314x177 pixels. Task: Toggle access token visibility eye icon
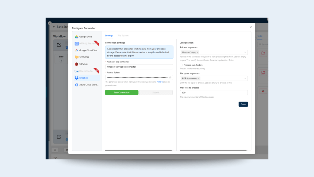[x=170, y=77]
